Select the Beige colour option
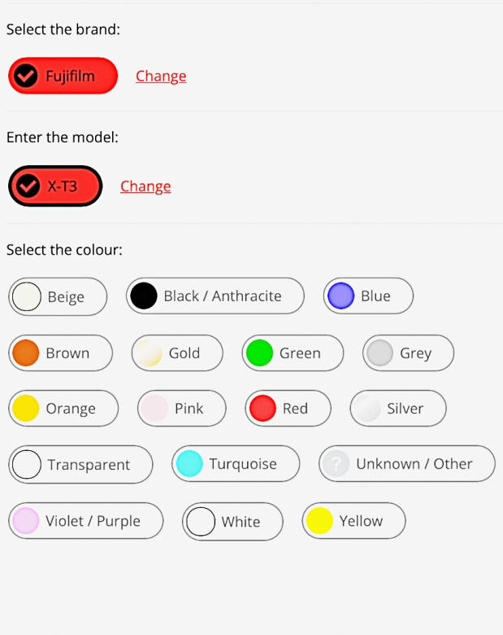Screen dimensions: 503x635 click(58, 296)
